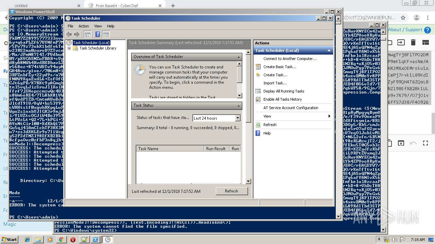Open a new Chrome tab
435x244 pixels.
pyautogui.click(x=173, y=6)
